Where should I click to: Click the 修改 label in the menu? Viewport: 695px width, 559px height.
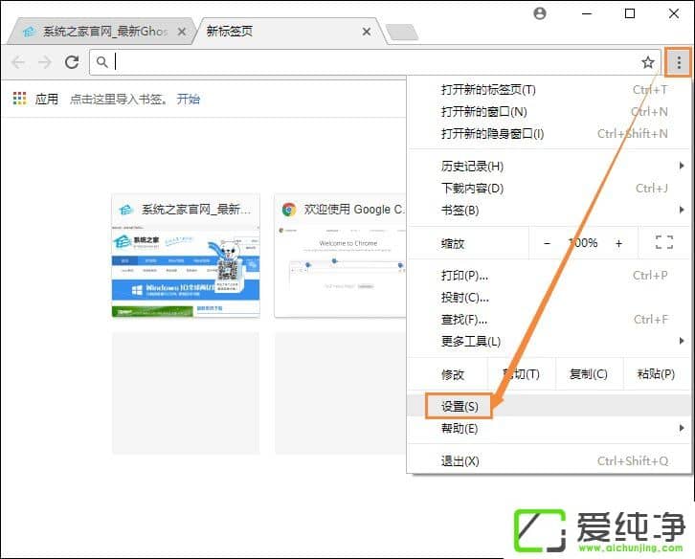(x=453, y=374)
